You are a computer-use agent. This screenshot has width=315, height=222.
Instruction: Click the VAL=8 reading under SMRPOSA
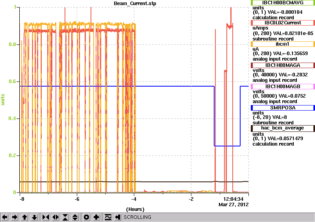click(x=280, y=117)
